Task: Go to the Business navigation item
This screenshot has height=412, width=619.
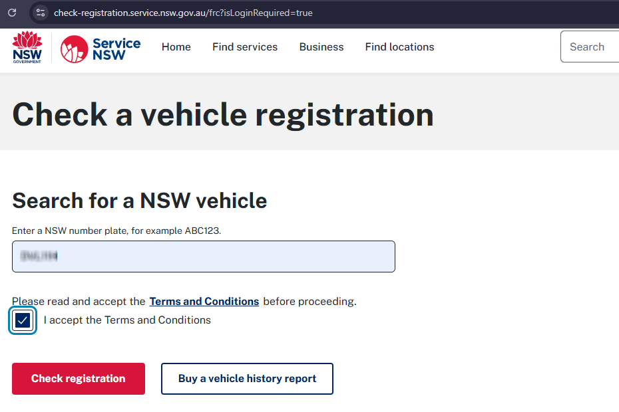Action: 321,47
